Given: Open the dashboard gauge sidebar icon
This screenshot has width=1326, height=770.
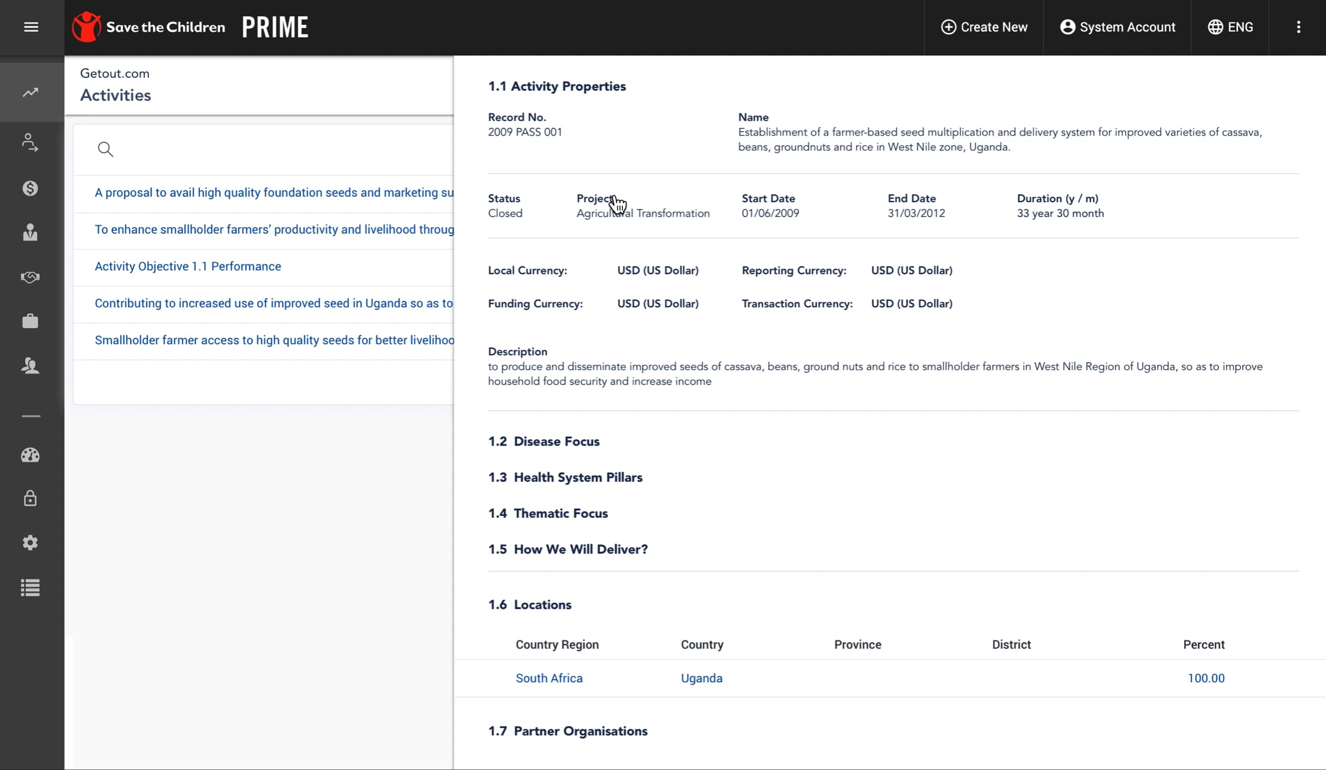Looking at the screenshot, I should coord(30,455).
